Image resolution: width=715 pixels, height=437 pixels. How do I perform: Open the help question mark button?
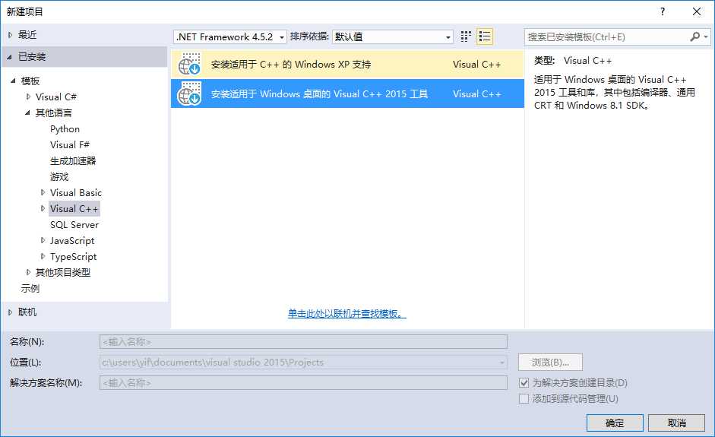tap(663, 11)
